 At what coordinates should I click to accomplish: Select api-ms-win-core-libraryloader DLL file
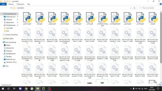[x=153, y=36]
